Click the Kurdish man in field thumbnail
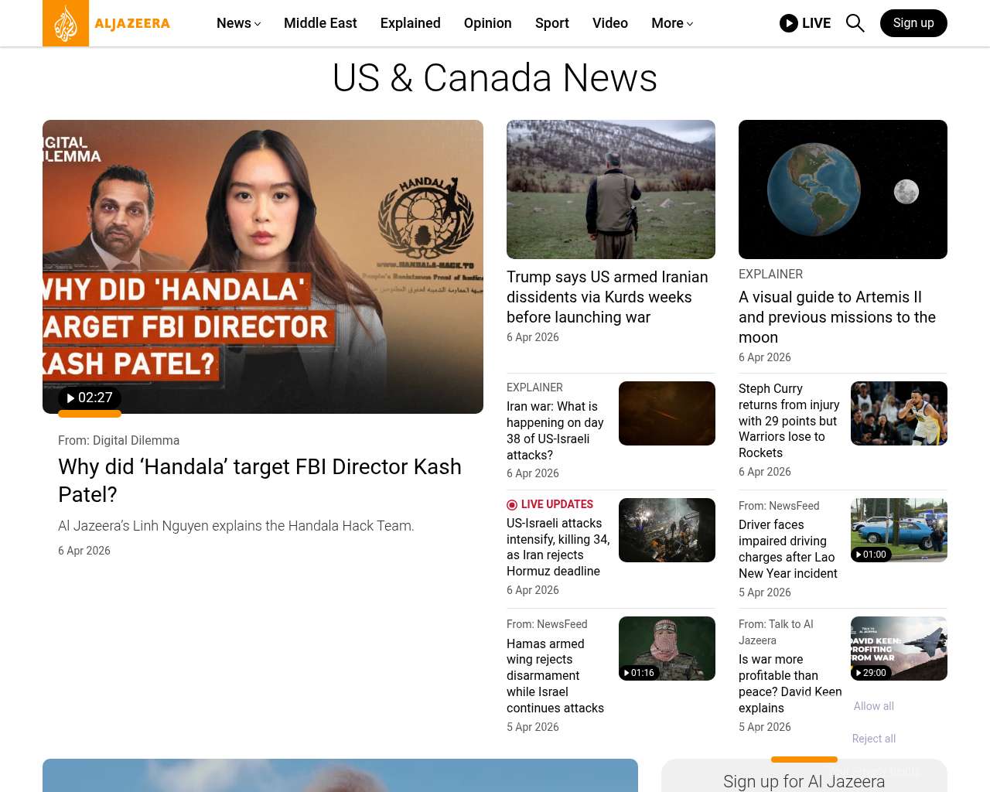990x792 pixels. point(611,189)
